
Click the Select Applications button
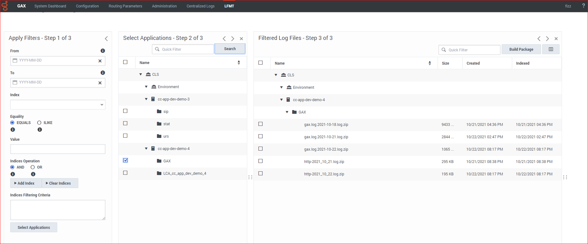click(x=34, y=227)
